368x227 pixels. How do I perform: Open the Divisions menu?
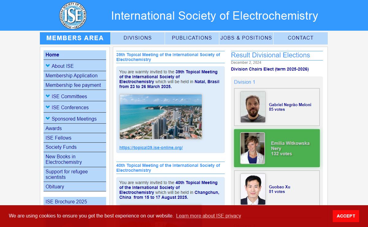click(138, 38)
